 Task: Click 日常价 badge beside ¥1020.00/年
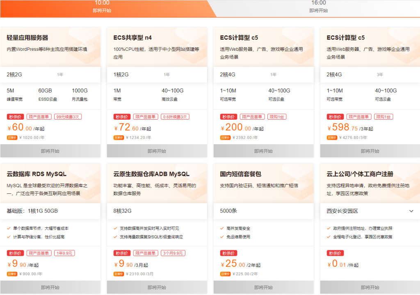[12, 138]
